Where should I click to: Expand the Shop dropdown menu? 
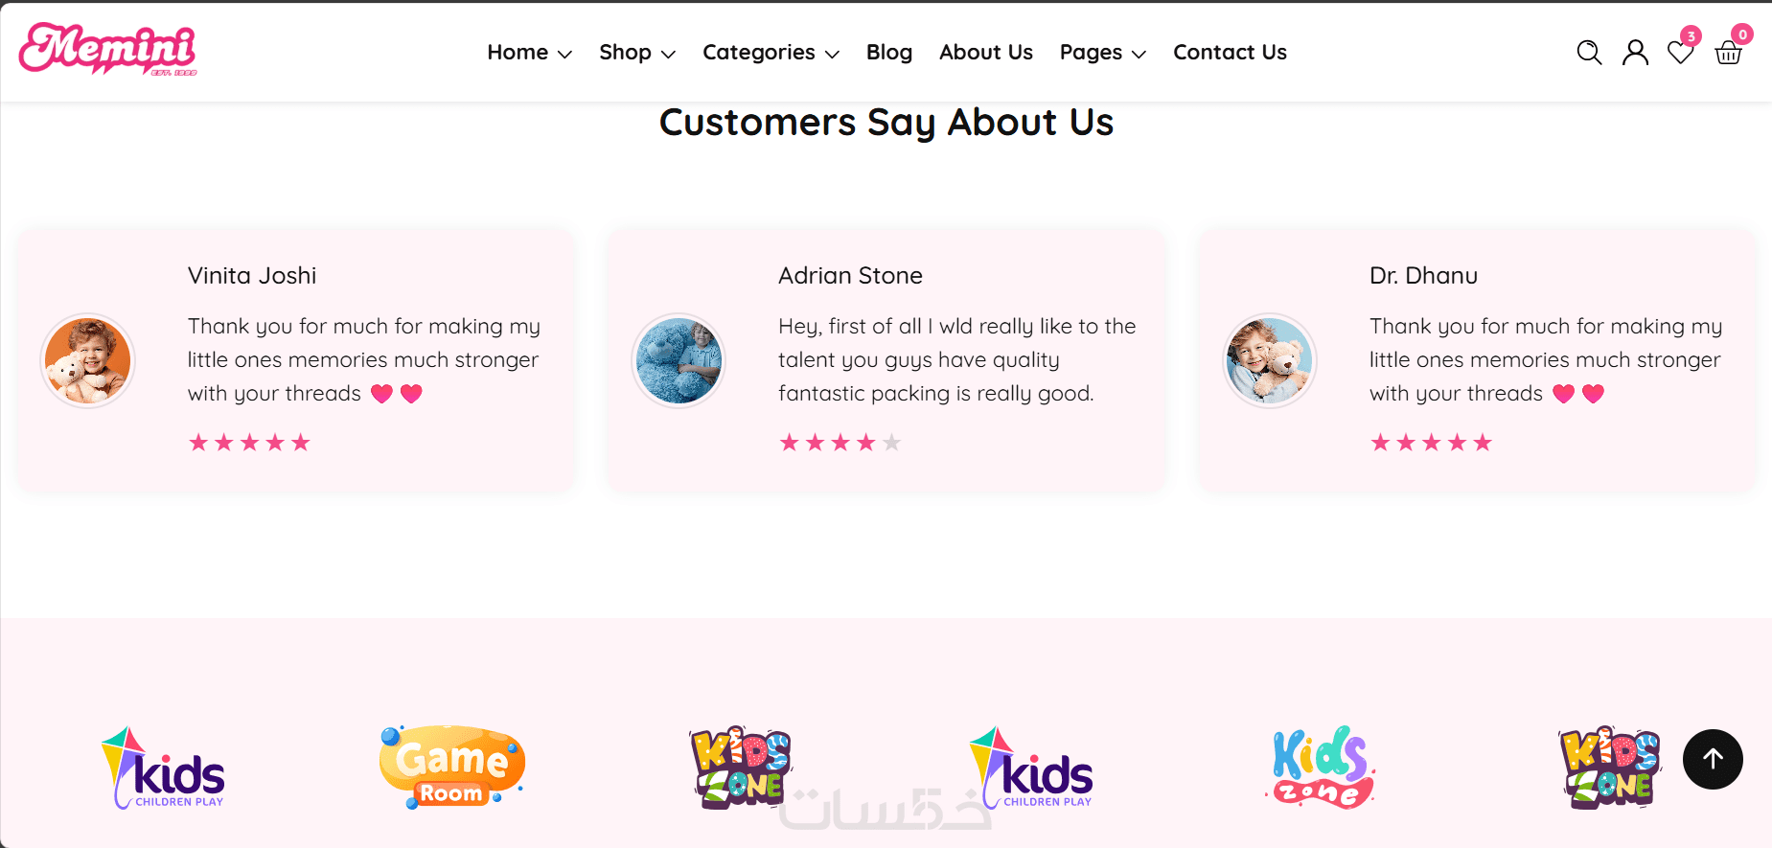[637, 53]
